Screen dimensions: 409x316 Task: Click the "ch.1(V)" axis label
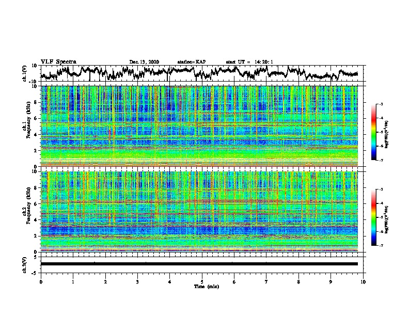click(x=25, y=73)
